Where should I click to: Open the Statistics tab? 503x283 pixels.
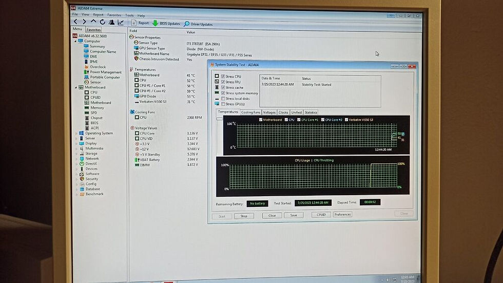[x=311, y=112]
